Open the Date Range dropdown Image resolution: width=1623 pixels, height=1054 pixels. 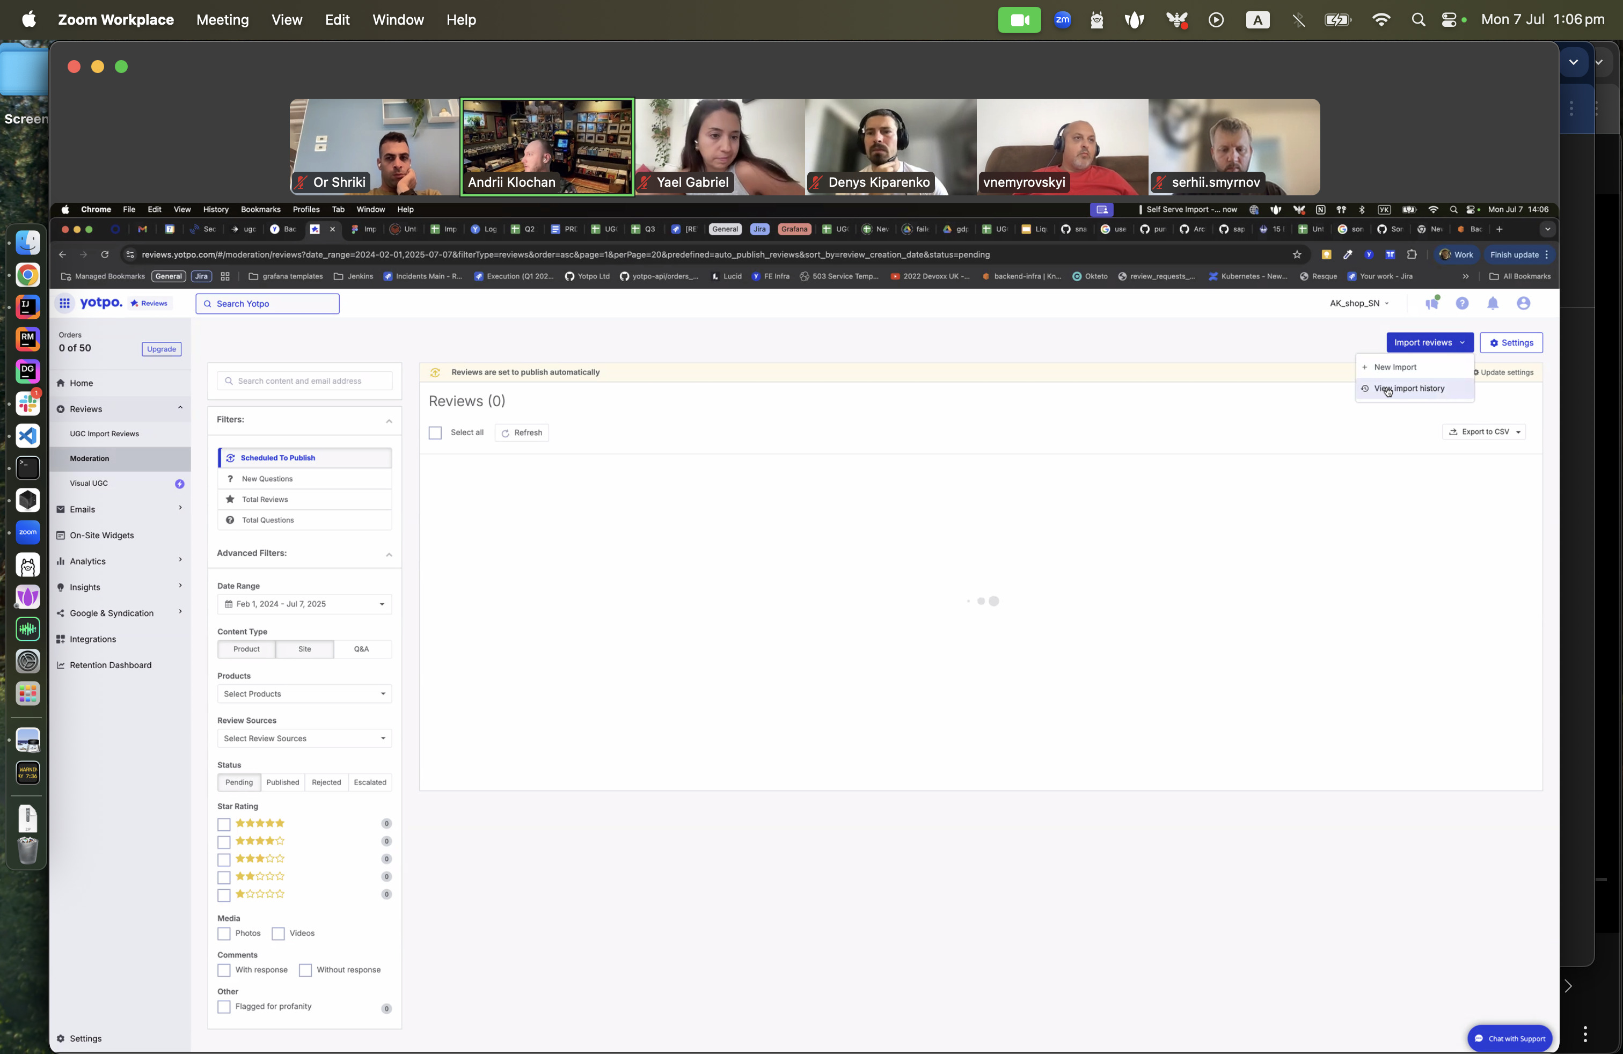click(305, 604)
